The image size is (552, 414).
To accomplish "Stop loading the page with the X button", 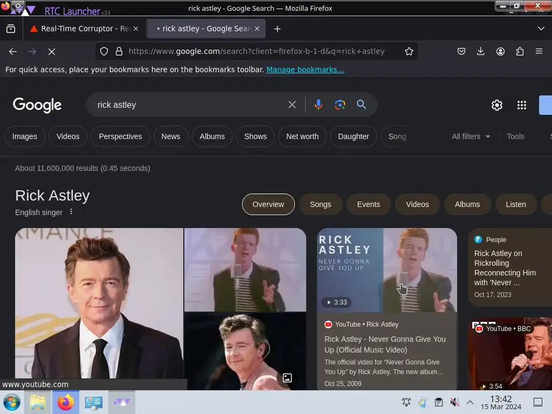I will 52,52.
